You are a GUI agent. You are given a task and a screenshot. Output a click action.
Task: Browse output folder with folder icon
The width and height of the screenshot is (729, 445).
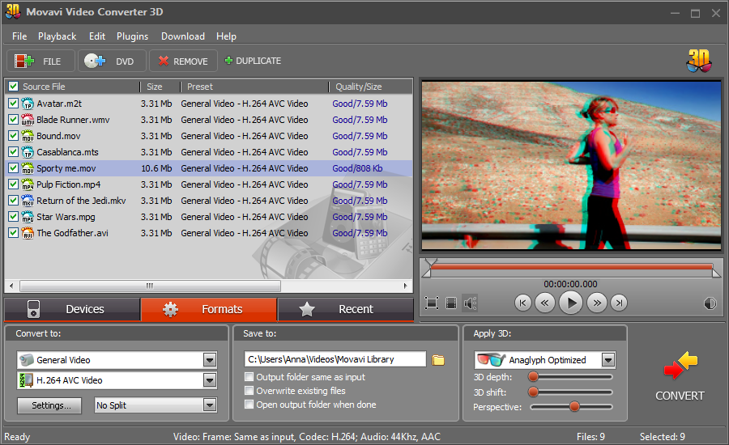tap(438, 360)
